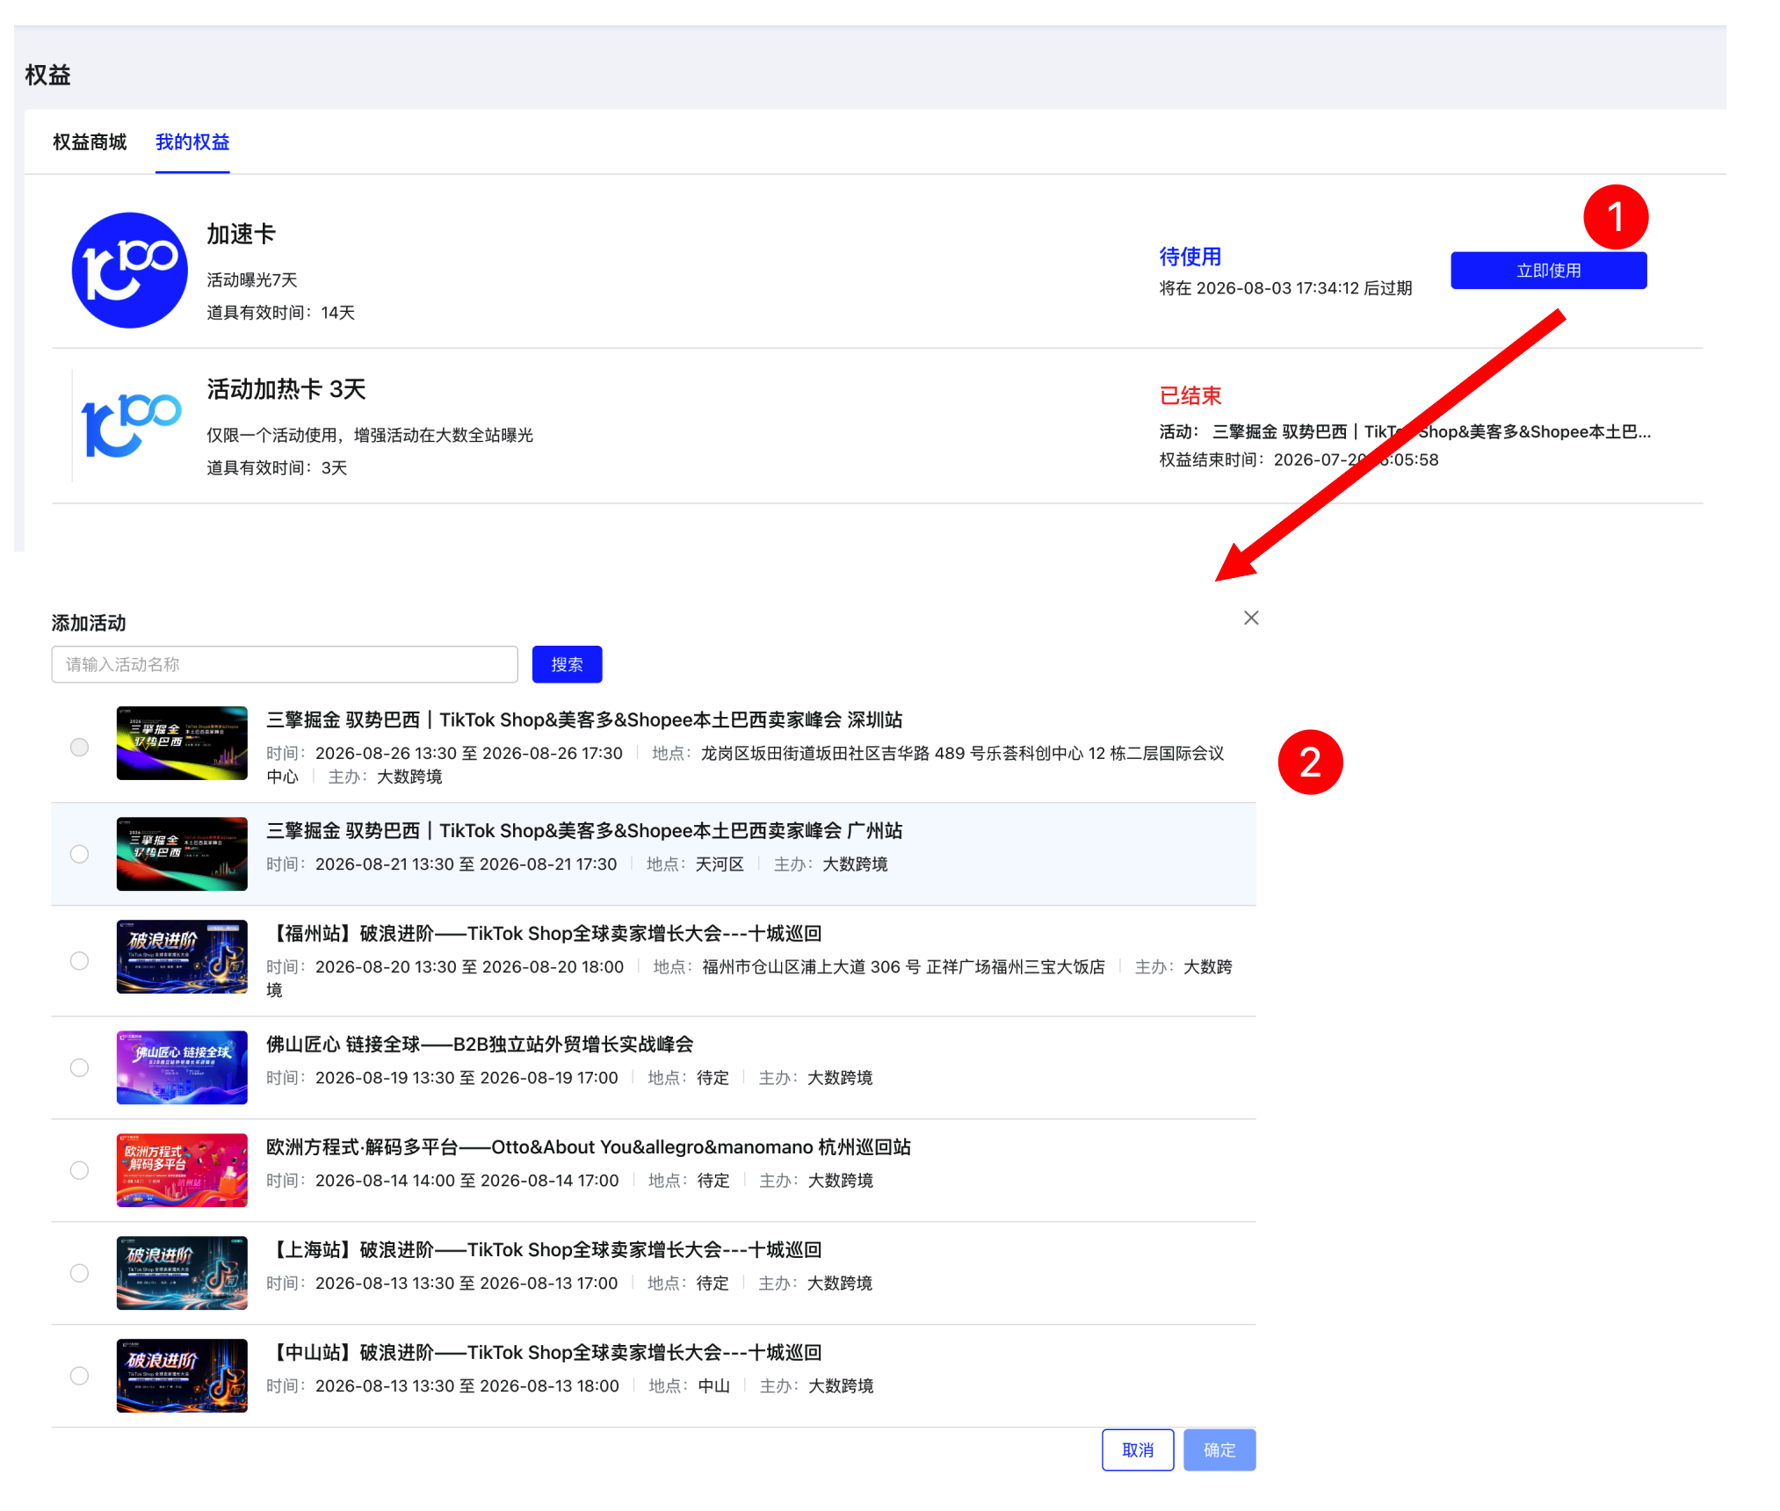The width and height of the screenshot is (1780, 1511).
Task: Click the 搜索 button
Action: pyautogui.click(x=567, y=664)
